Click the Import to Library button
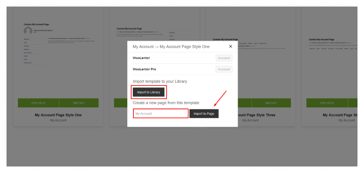This screenshot has width=364, height=173. (x=149, y=92)
